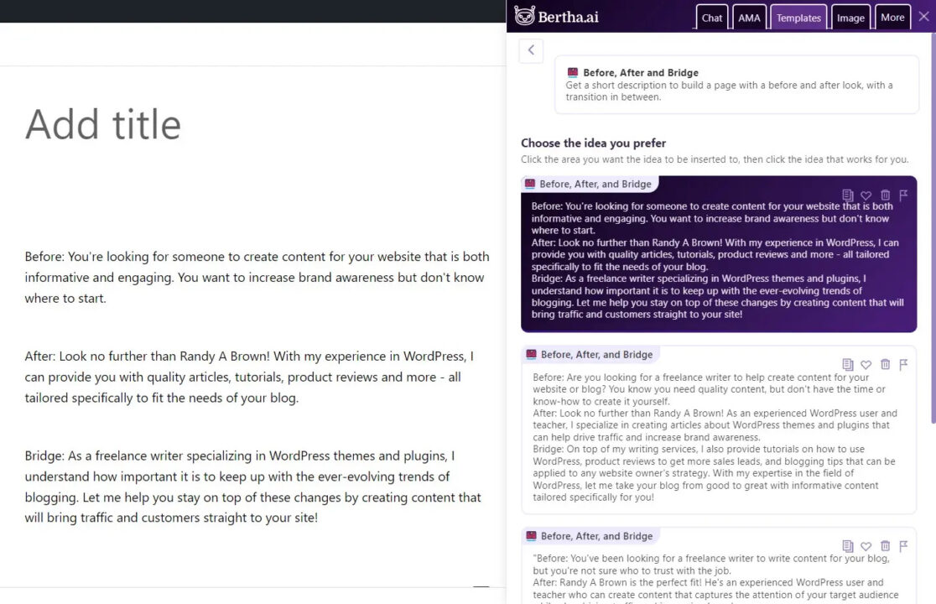Click the Add title field
This screenshot has height=604, width=936.
click(103, 124)
